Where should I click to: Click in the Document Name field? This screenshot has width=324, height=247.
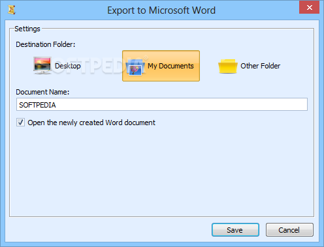tap(162, 104)
